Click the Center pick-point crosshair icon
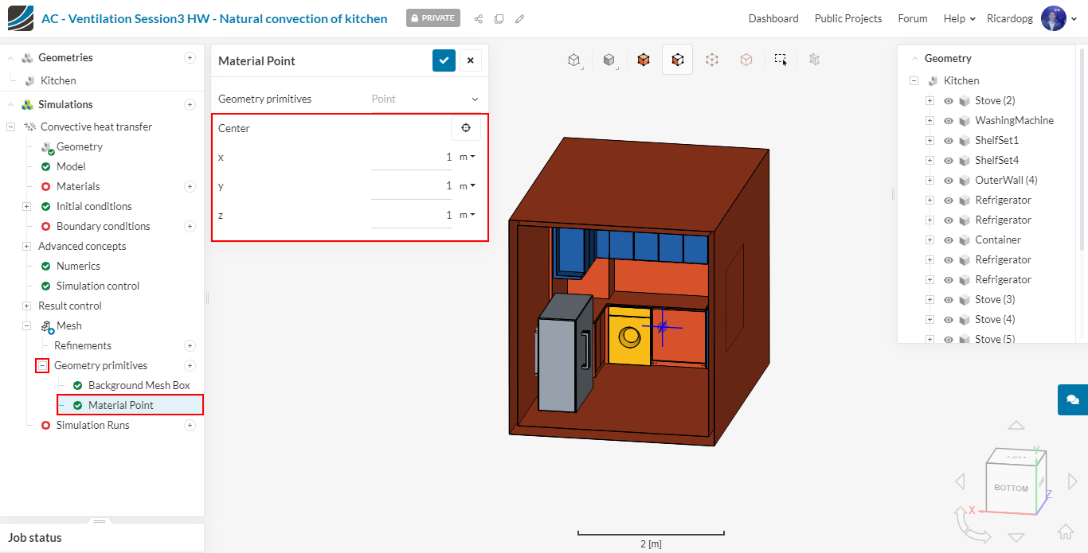Viewport: 1088px width, 553px height. [x=466, y=128]
